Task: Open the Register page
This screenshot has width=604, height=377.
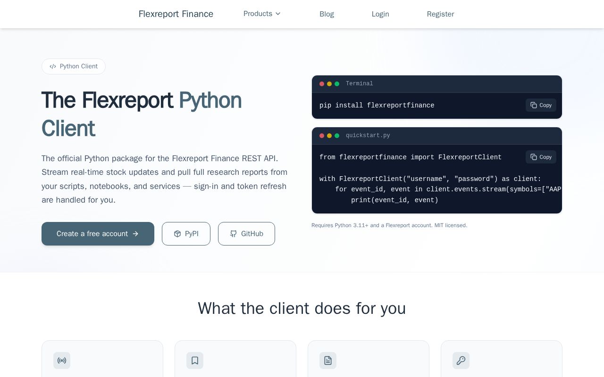Action: pyautogui.click(x=440, y=14)
